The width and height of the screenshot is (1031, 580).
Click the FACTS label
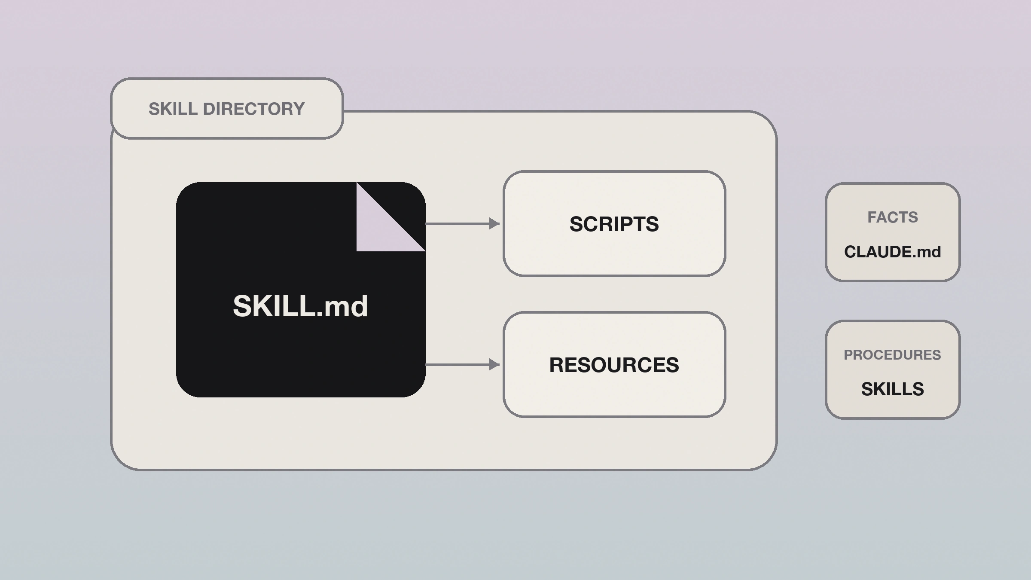pyautogui.click(x=893, y=217)
